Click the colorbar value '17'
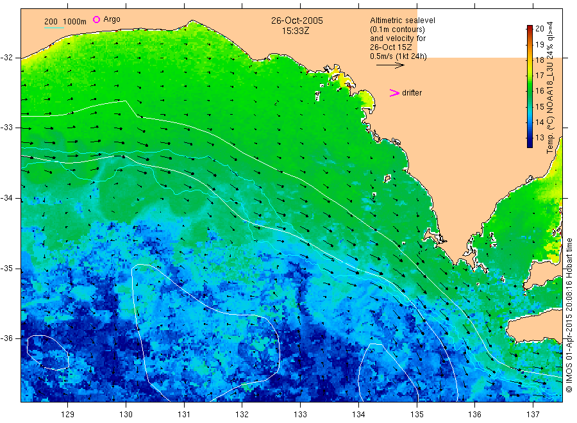Screen dimensions: 577x423 click(x=539, y=76)
